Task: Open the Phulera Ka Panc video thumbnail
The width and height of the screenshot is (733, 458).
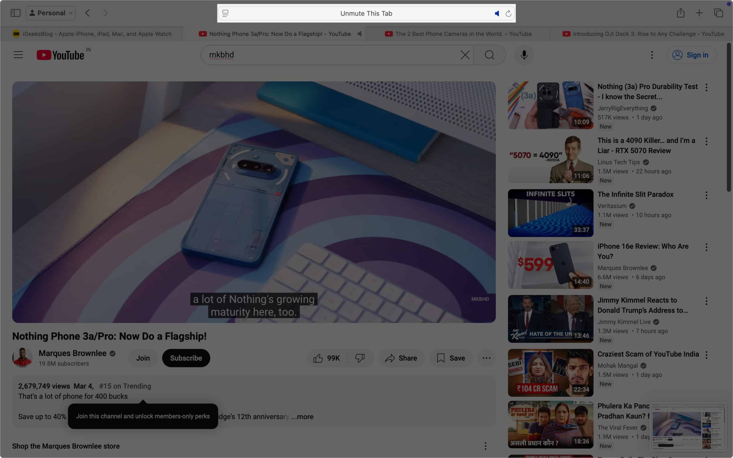Action: pyautogui.click(x=551, y=425)
